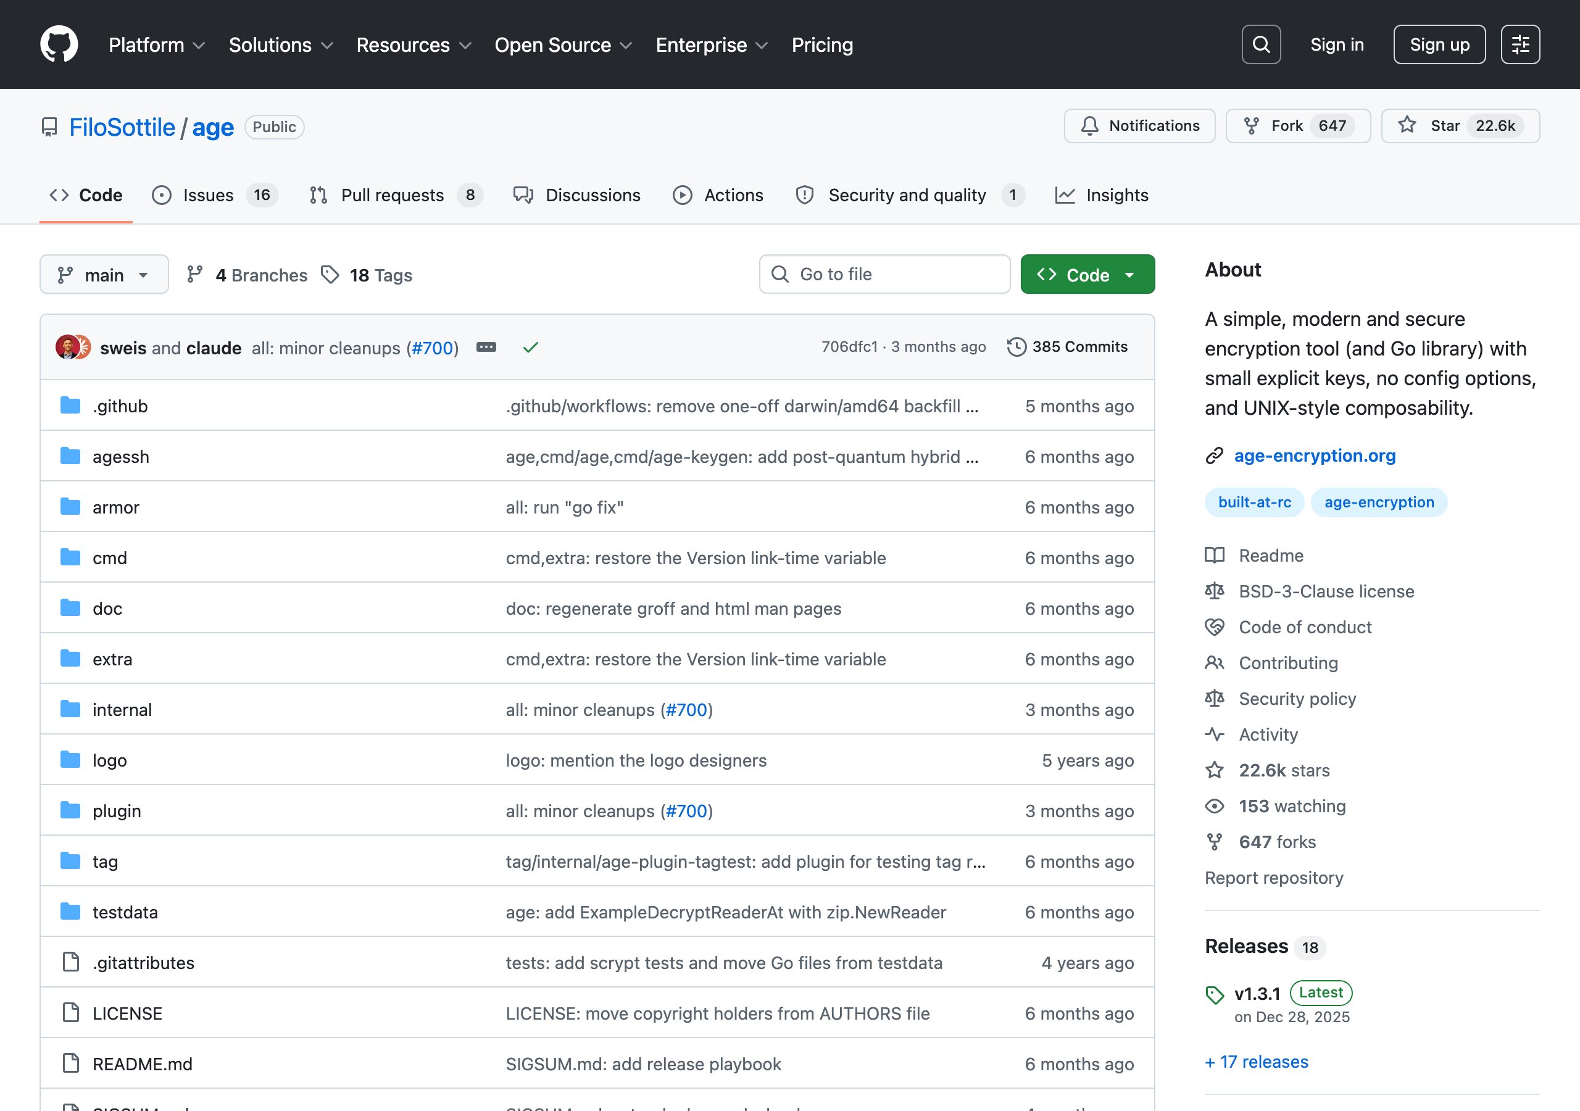Open the age-encryption topic tag
The height and width of the screenshot is (1111, 1580).
coord(1379,502)
